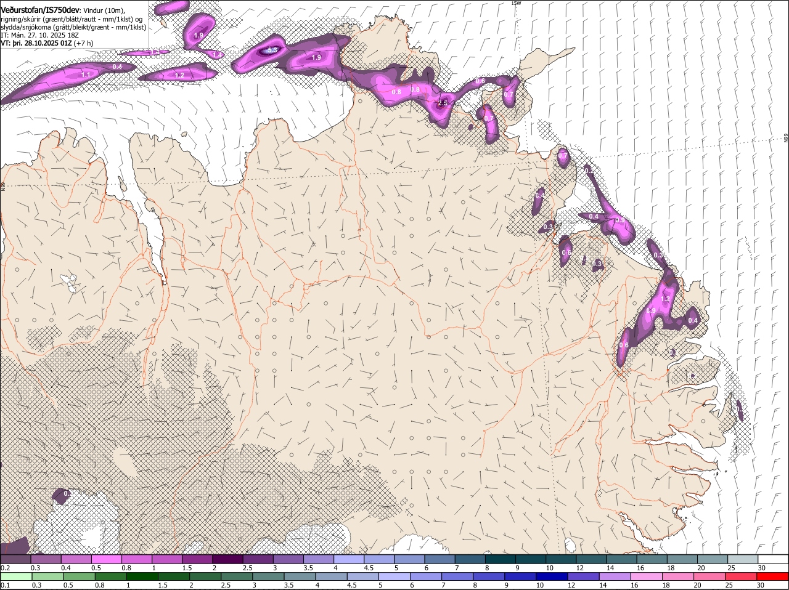Pick the darkest purple 2 snow legend swatch
The height and width of the screenshot is (590, 789).
point(228,559)
